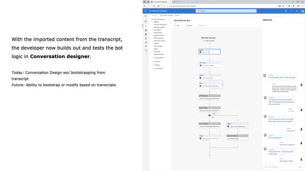Select the plus icon in the left rail
The height and width of the screenshot is (171, 305).
146,26
